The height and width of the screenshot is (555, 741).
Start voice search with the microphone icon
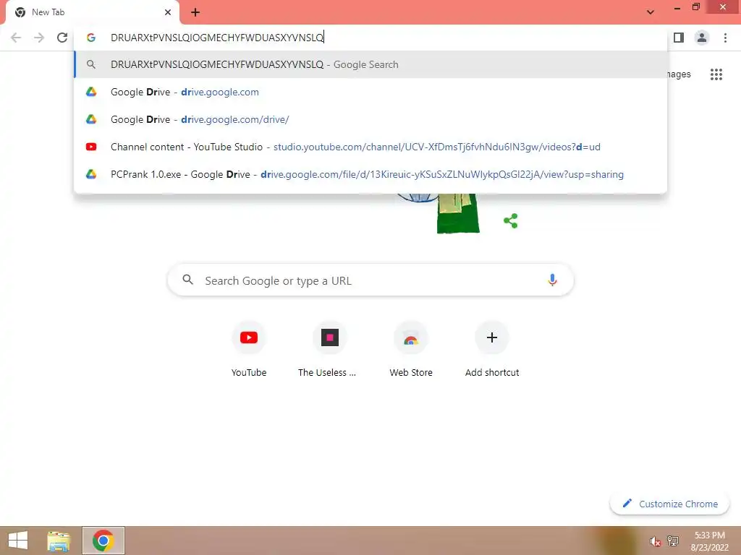pos(552,280)
